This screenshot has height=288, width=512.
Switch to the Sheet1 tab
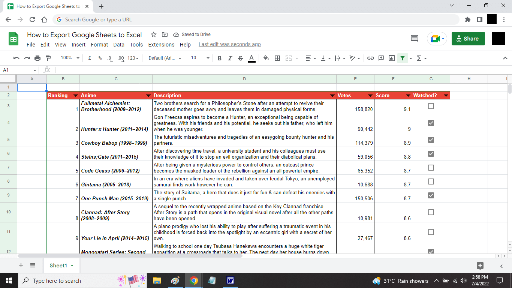tap(59, 265)
